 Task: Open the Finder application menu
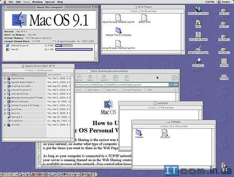point(224,2)
